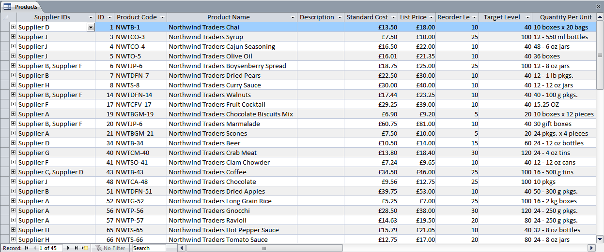Open Product Name column filter dropdown
This screenshot has height=252, width=604.
[x=293, y=17]
